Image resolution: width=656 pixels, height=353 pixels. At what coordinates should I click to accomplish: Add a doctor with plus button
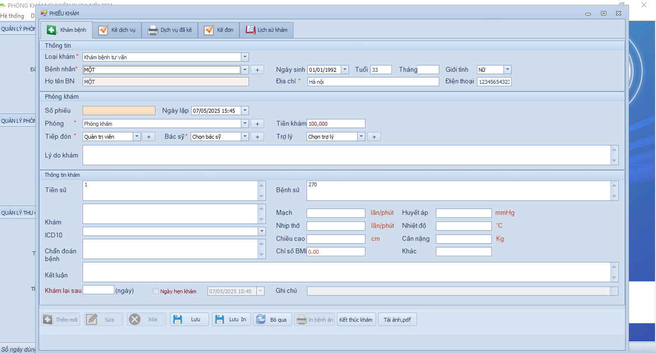(x=257, y=137)
